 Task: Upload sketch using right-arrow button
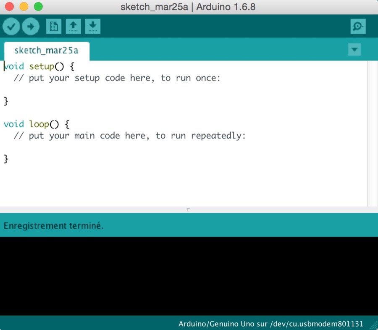31,26
